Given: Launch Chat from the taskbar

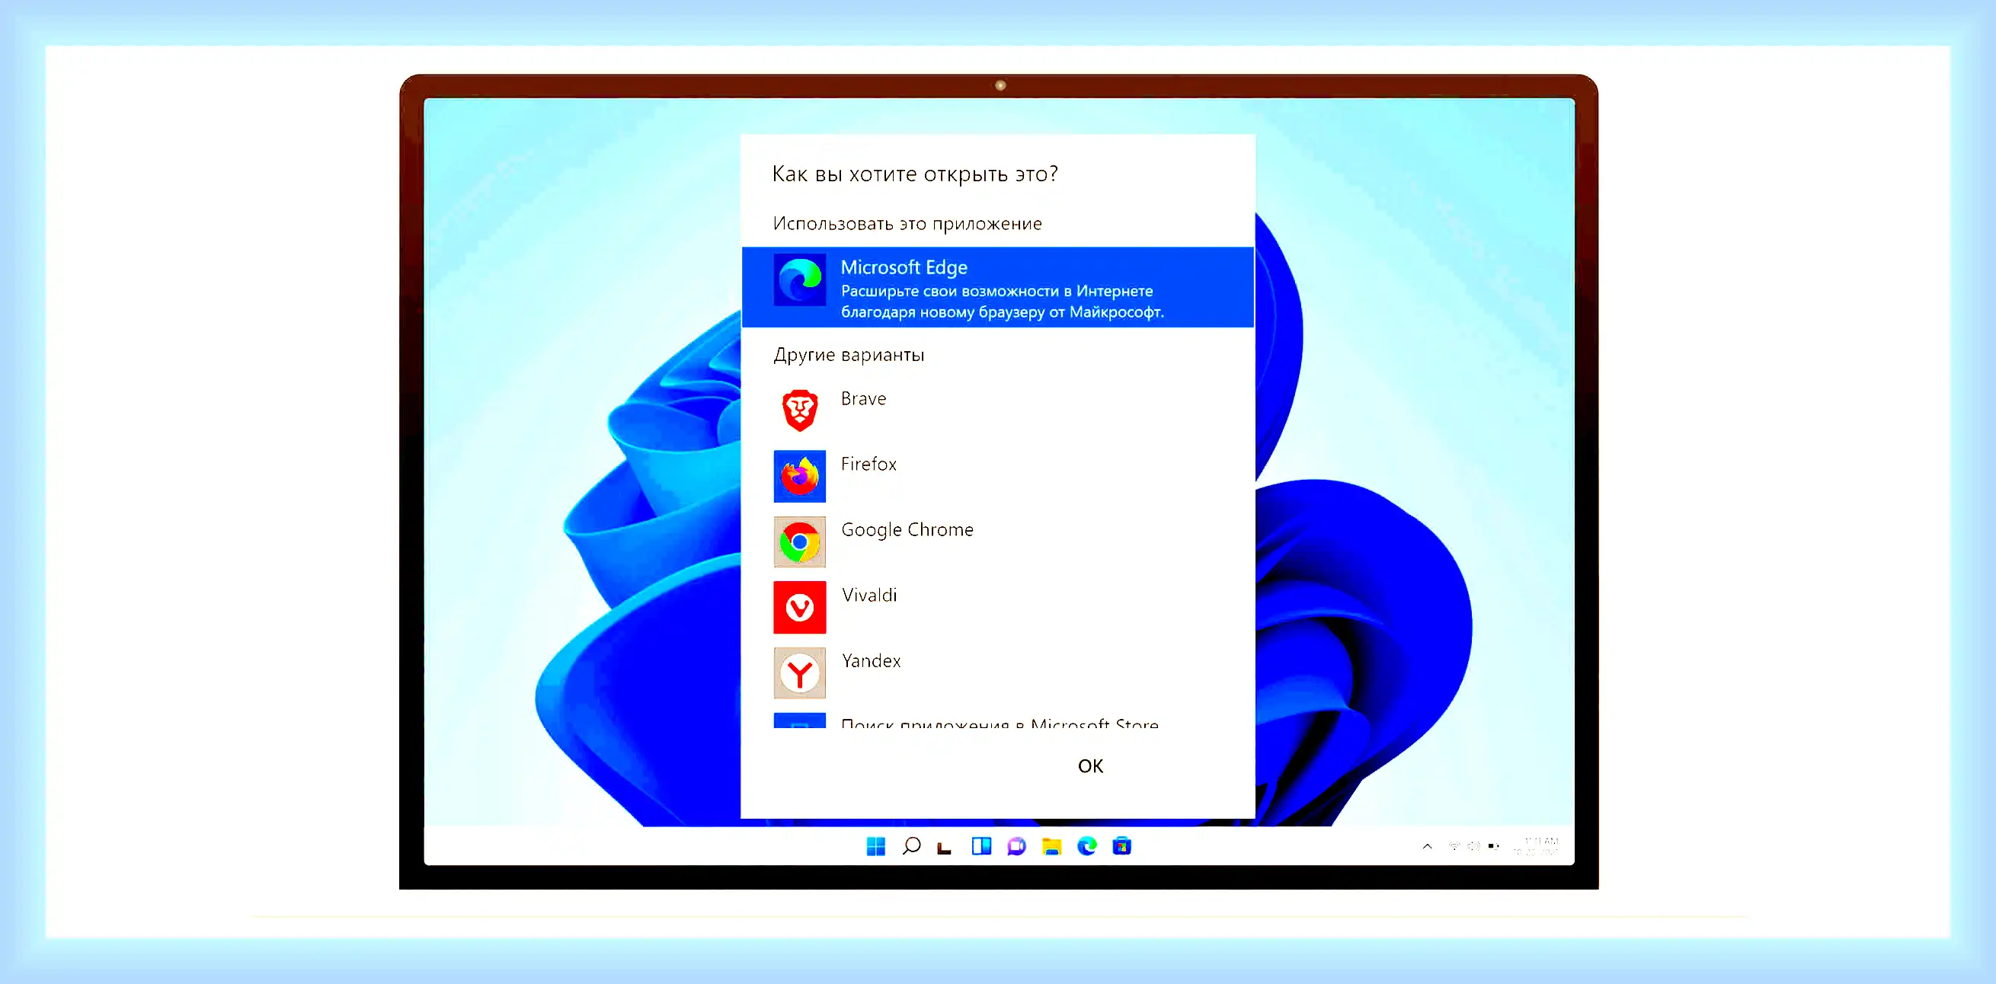Looking at the screenshot, I should pyautogui.click(x=1016, y=846).
